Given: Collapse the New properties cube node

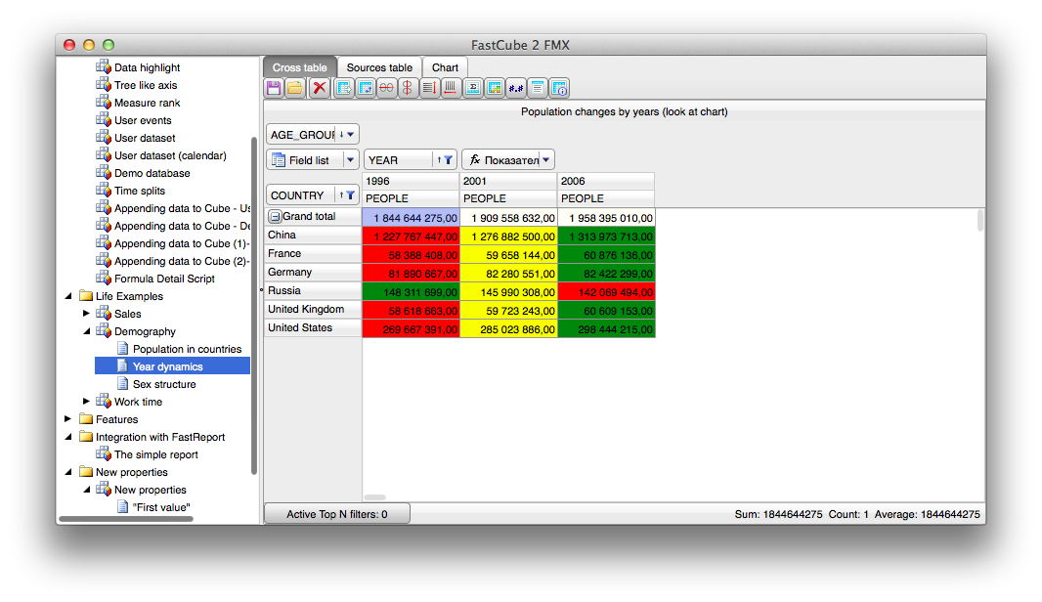Looking at the screenshot, I should pyautogui.click(x=86, y=490).
